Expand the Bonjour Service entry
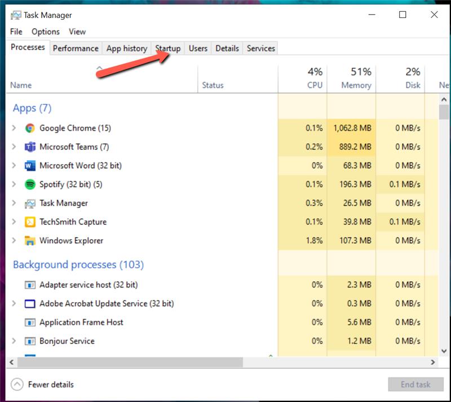451x402 pixels. click(x=14, y=341)
